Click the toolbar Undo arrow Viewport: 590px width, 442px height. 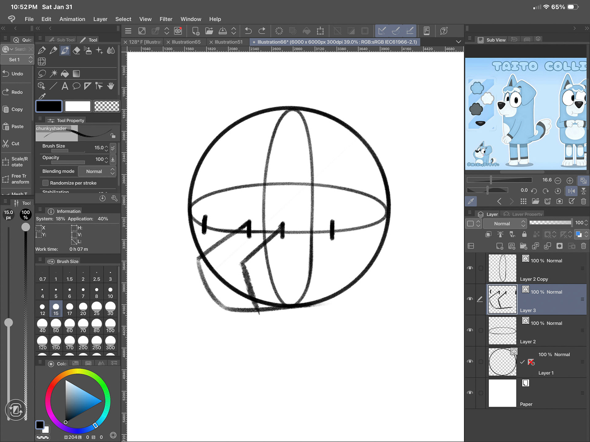coord(248,31)
